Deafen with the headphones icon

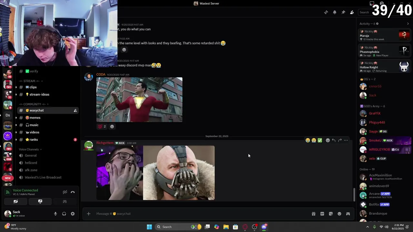[64, 214]
